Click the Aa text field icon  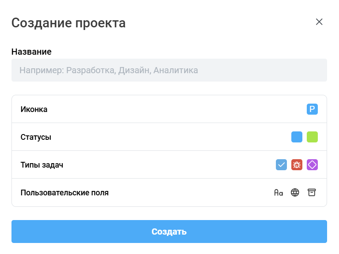[279, 192]
